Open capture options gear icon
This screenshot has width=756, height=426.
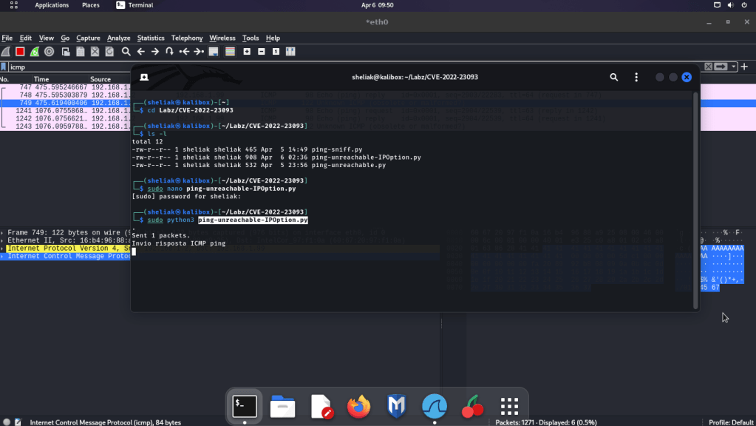49,52
